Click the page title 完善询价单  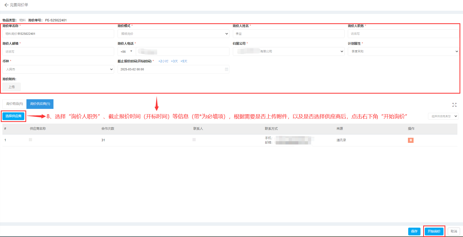coord(19,5)
